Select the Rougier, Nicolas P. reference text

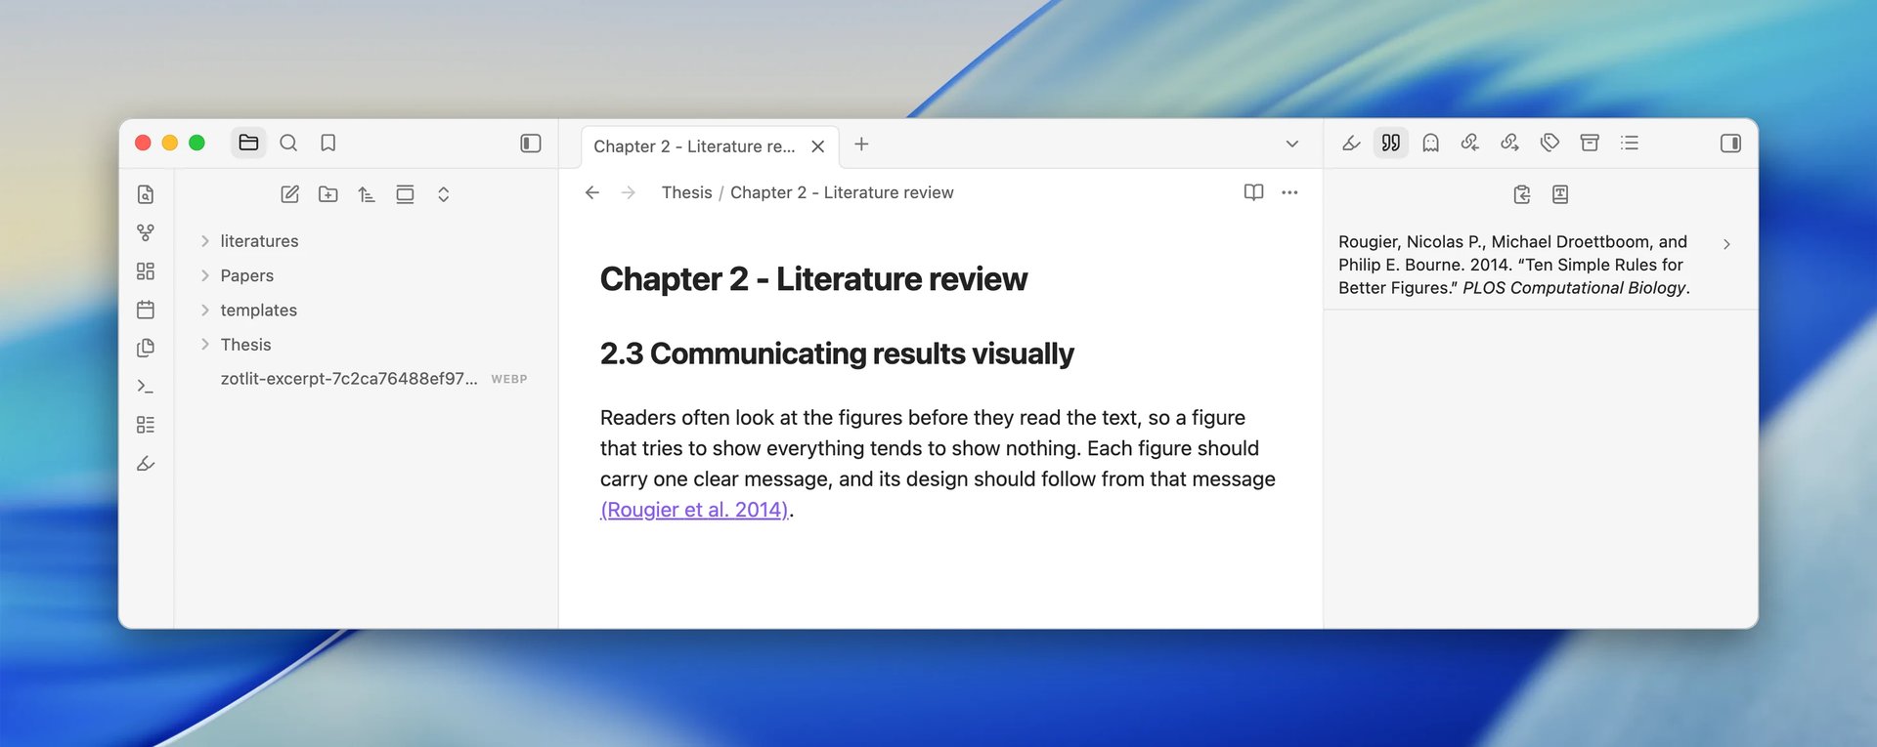(x=1514, y=265)
